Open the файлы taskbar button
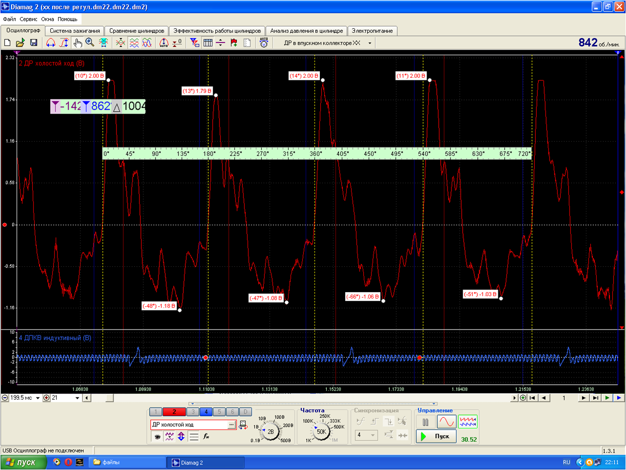 pos(127,462)
